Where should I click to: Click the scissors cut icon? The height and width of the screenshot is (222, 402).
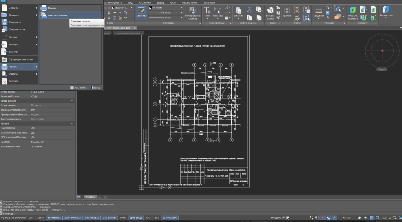coord(249,9)
